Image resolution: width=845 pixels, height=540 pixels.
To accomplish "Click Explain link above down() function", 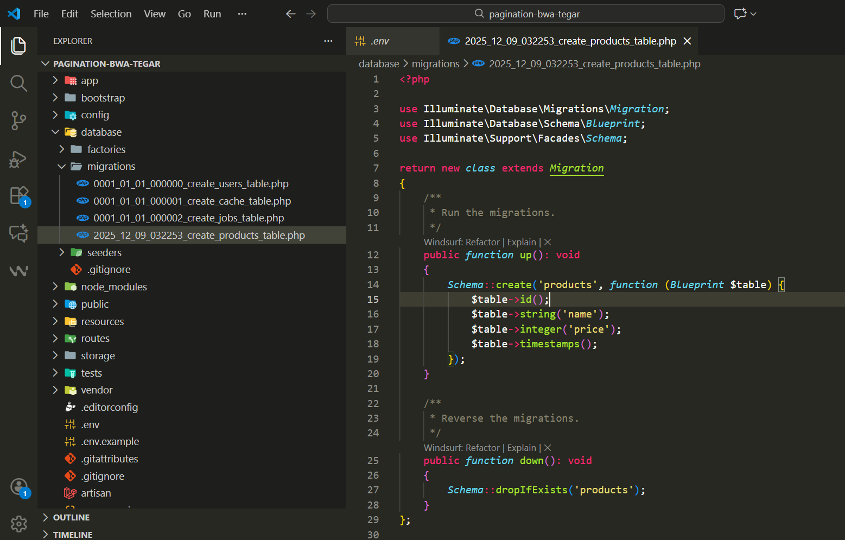I will pyautogui.click(x=521, y=448).
